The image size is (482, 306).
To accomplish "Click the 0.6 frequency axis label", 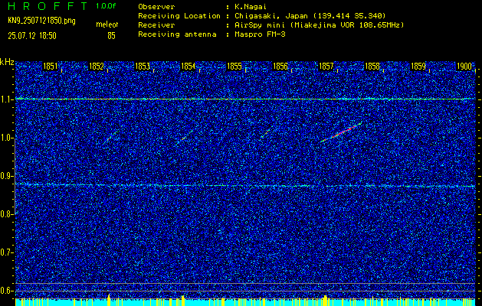I will pyautogui.click(x=5, y=291).
